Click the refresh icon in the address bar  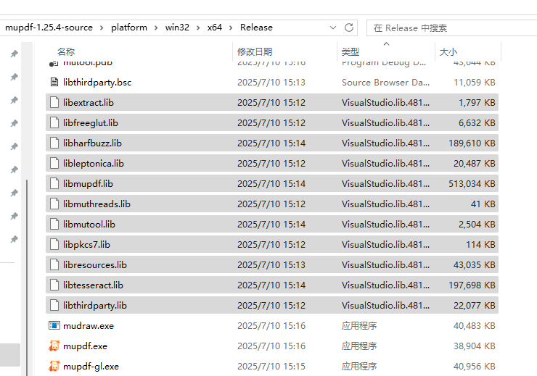click(348, 28)
